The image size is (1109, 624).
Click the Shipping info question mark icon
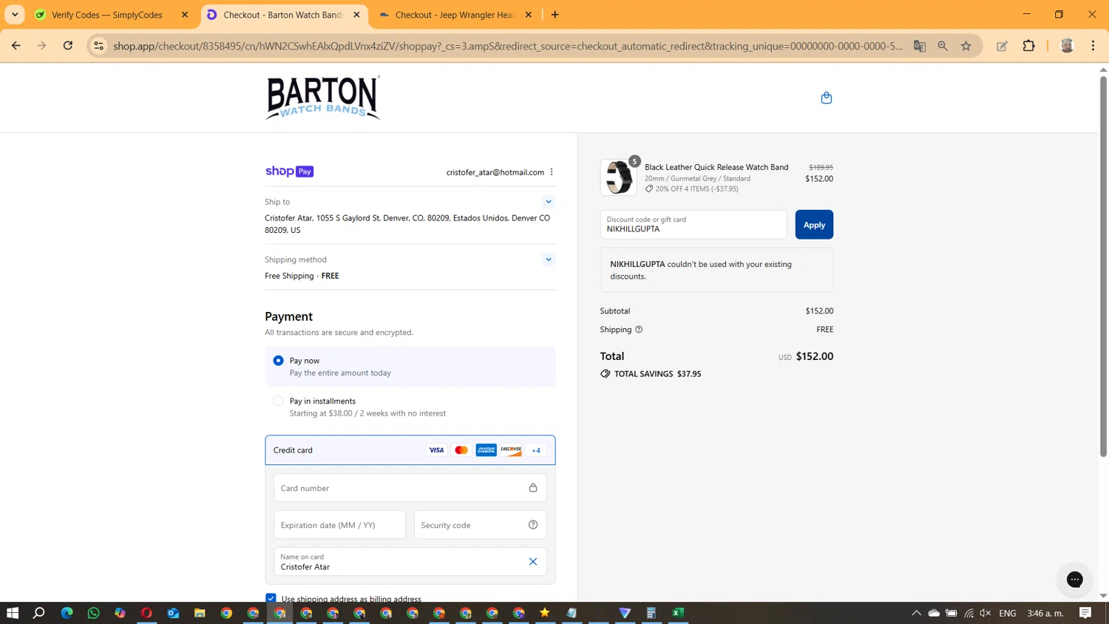click(x=639, y=330)
